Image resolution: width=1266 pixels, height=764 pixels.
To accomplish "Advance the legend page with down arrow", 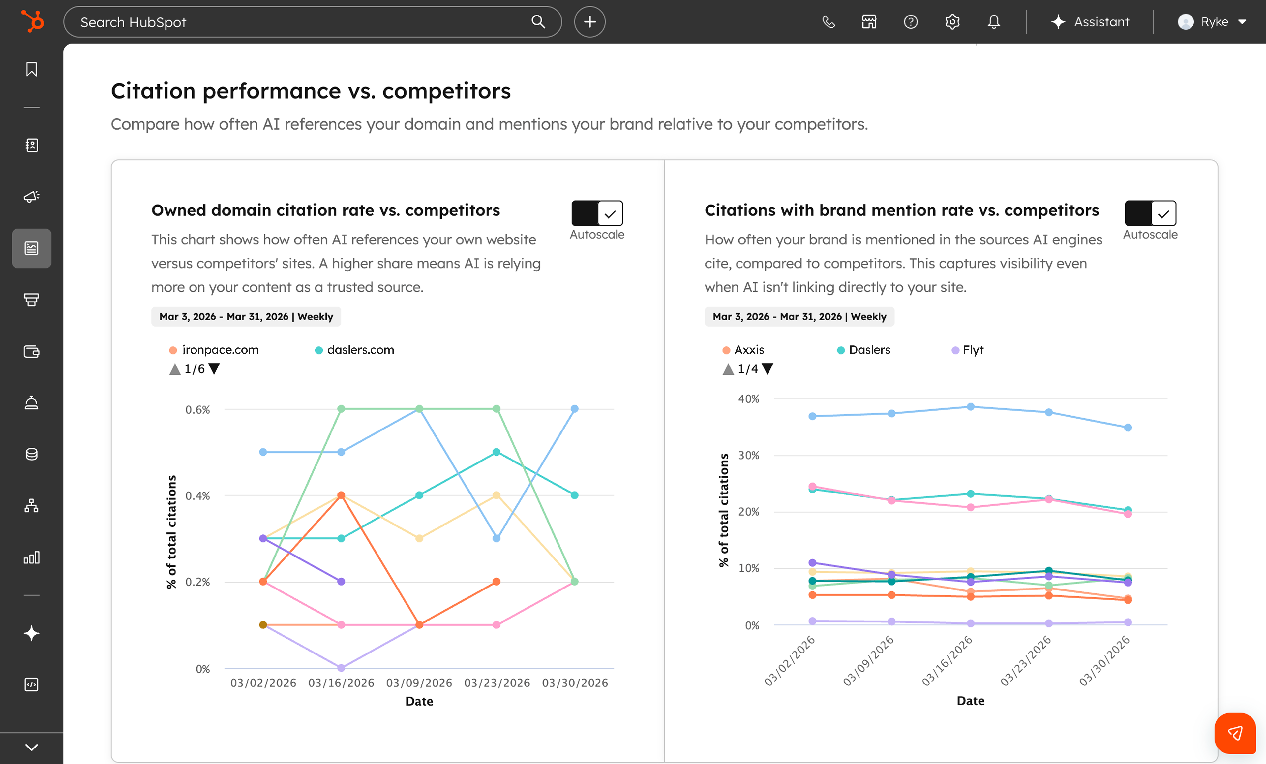I will (x=215, y=368).
